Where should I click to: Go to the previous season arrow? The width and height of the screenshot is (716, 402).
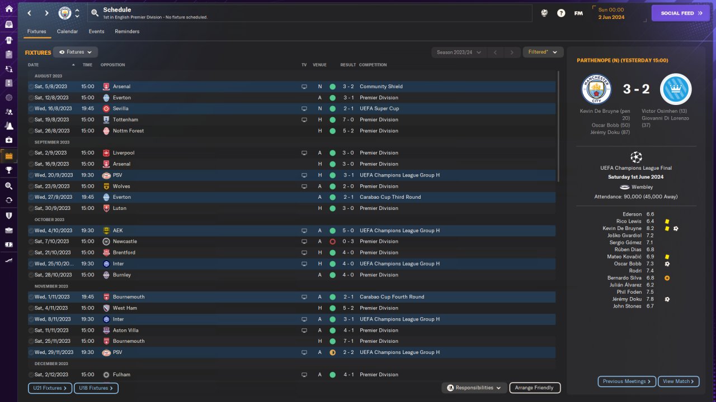click(x=494, y=52)
